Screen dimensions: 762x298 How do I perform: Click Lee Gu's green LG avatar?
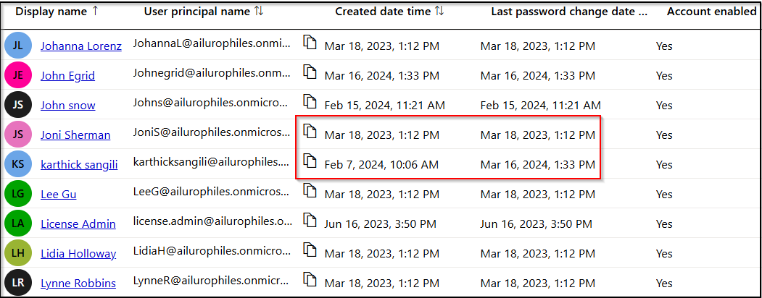(x=17, y=194)
